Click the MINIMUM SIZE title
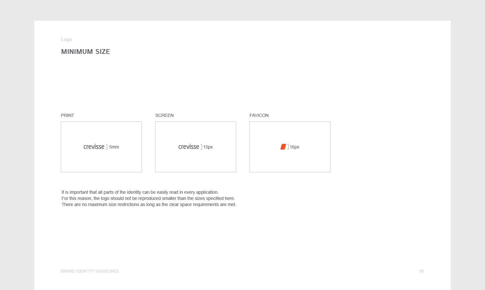 pyautogui.click(x=85, y=52)
